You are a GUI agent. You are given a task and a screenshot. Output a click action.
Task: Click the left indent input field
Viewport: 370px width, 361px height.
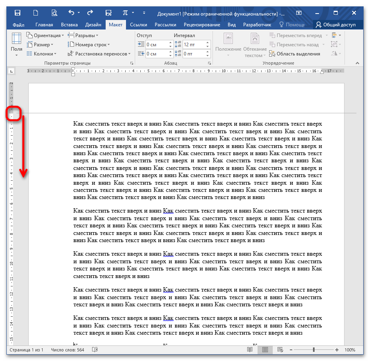(156, 44)
